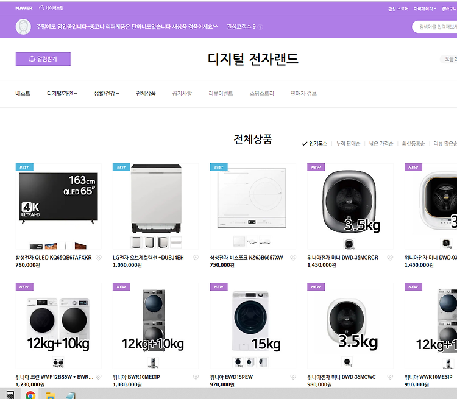The height and width of the screenshot is (399, 457).
Task: Open File Explorer from the taskbar
Action: click(51, 395)
